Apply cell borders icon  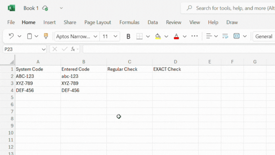point(139,36)
